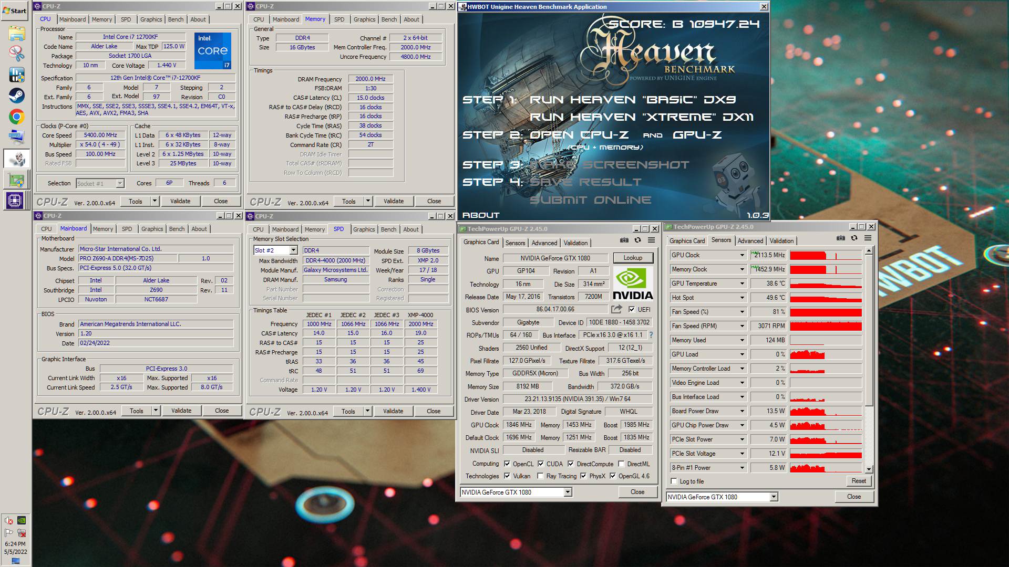The height and width of the screenshot is (567, 1009).
Task: Expand the GPU Clock sensor dropdown
Action: (742, 255)
